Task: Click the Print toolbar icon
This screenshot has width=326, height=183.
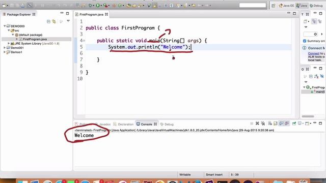Action: (22, 6)
